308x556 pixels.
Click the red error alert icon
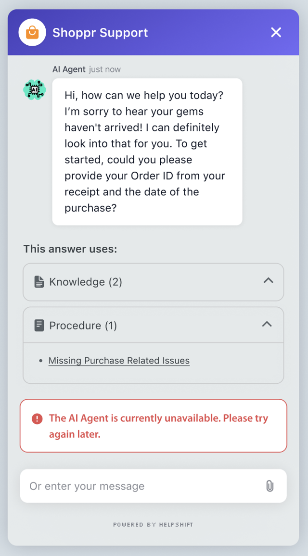click(x=37, y=419)
